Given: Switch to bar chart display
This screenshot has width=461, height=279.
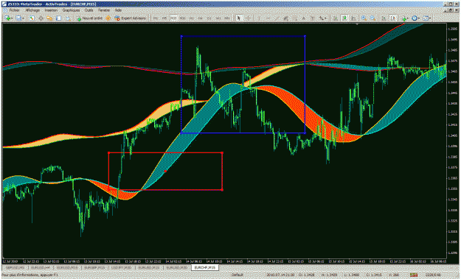Looking at the screenshot, I should coord(335,18).
